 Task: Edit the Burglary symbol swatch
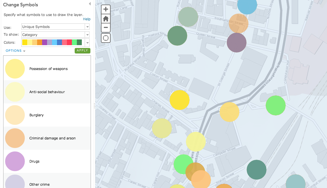click(x=15, y=115)
